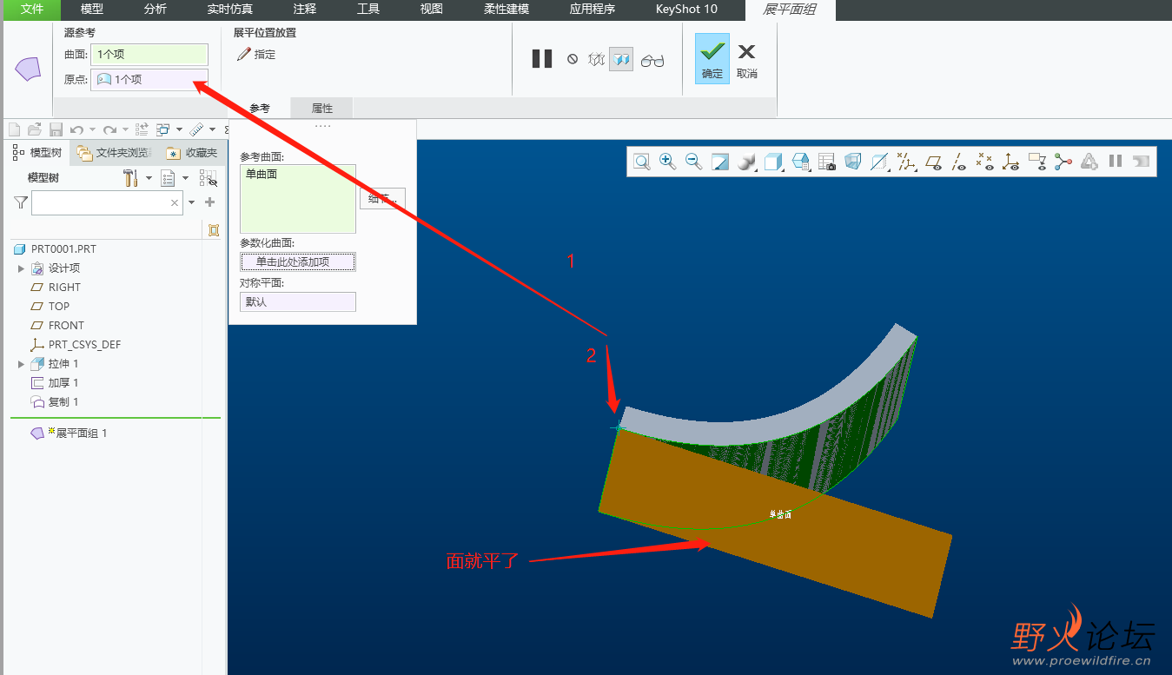Open the Redo history dropdown arrow
Image resolution: width=1172 pixels, height=675 pixels.
(x=125, y=129)
